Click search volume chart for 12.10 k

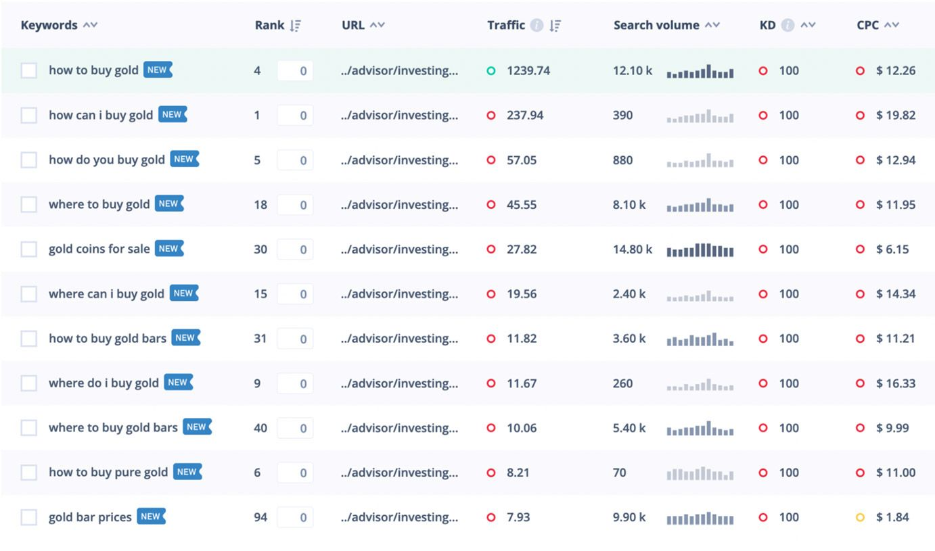(x=700, y=71)
